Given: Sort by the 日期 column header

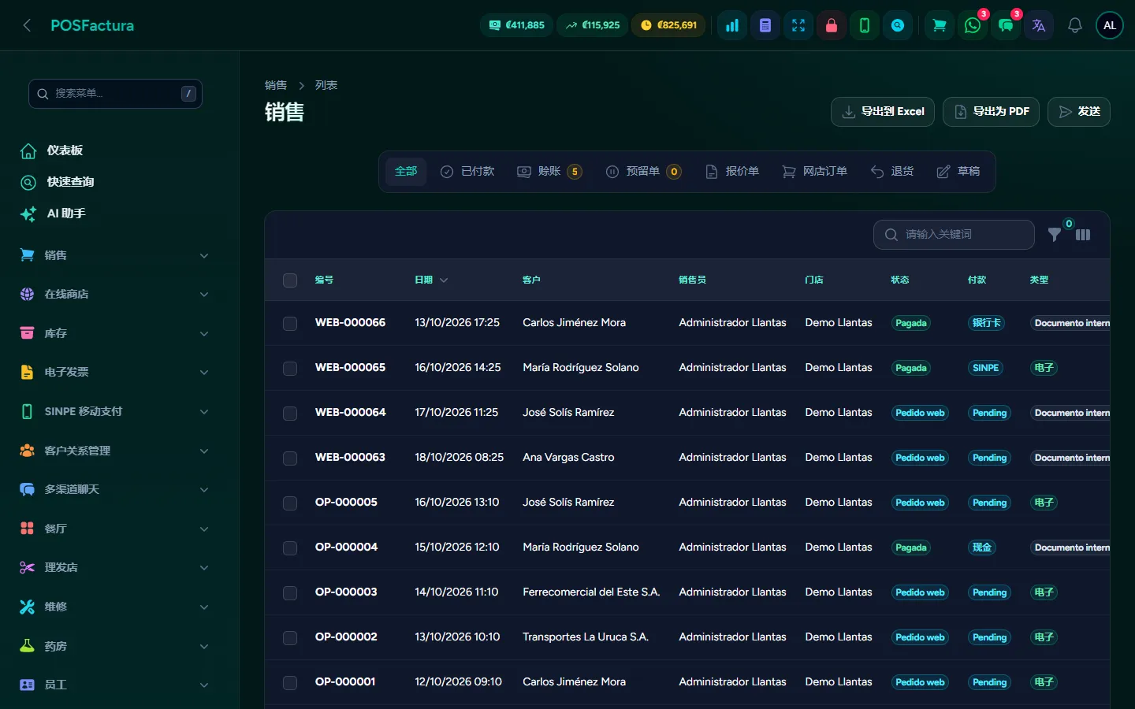Looking at the screenshot, I should (431, 280).
